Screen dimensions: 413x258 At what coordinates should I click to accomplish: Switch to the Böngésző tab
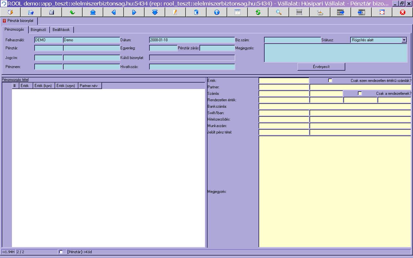[x=38, y=30]
